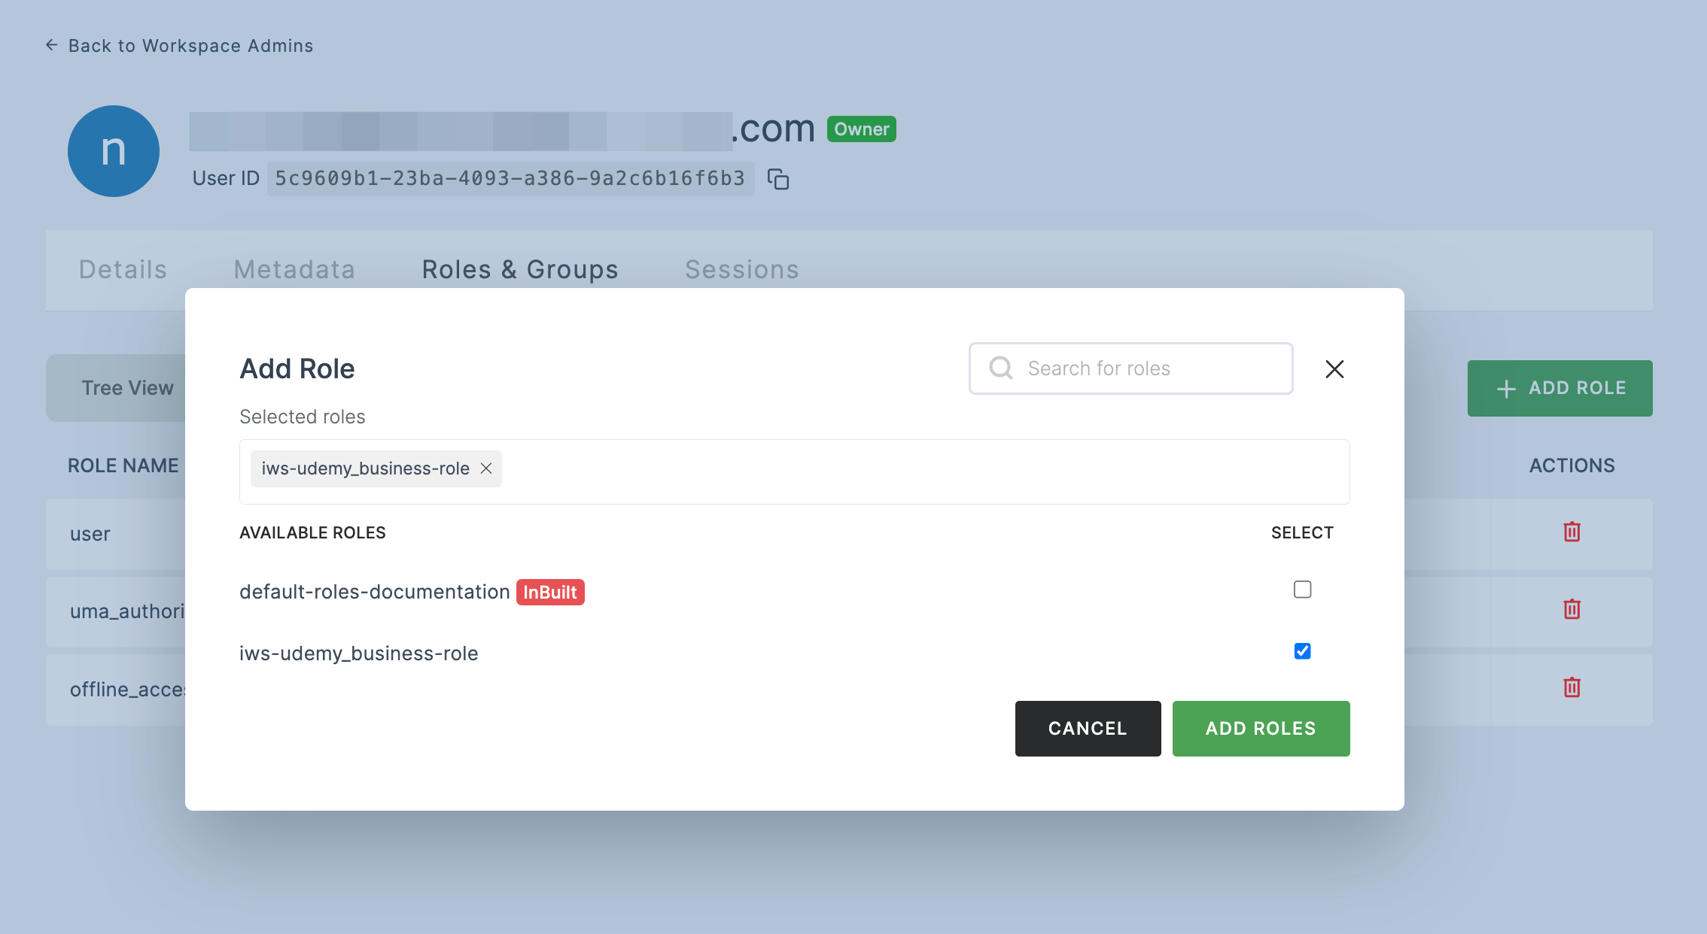This screenshot has width=1707, height=934.
Task: Click the InBuilt role badge filter
Action: pyautogui.click(x=552, y=591)
